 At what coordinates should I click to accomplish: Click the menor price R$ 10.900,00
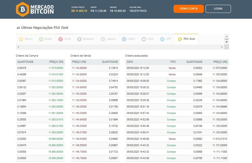pyautogui.click(x=118, y=11)
